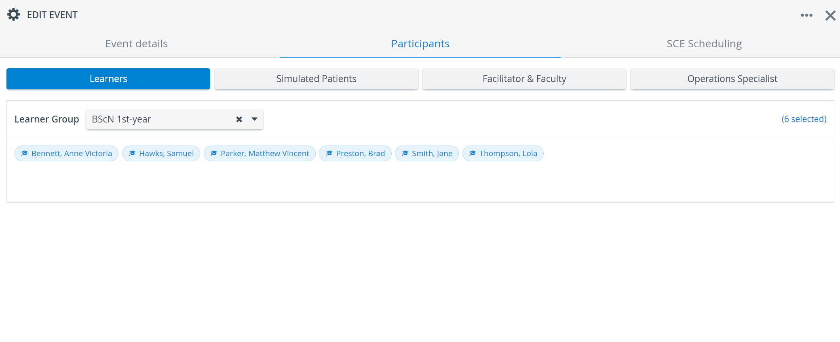Screen dimensions: 840x342
Task: Show the Facilitator & Faculty participant list
Action: tap(524, 79)
